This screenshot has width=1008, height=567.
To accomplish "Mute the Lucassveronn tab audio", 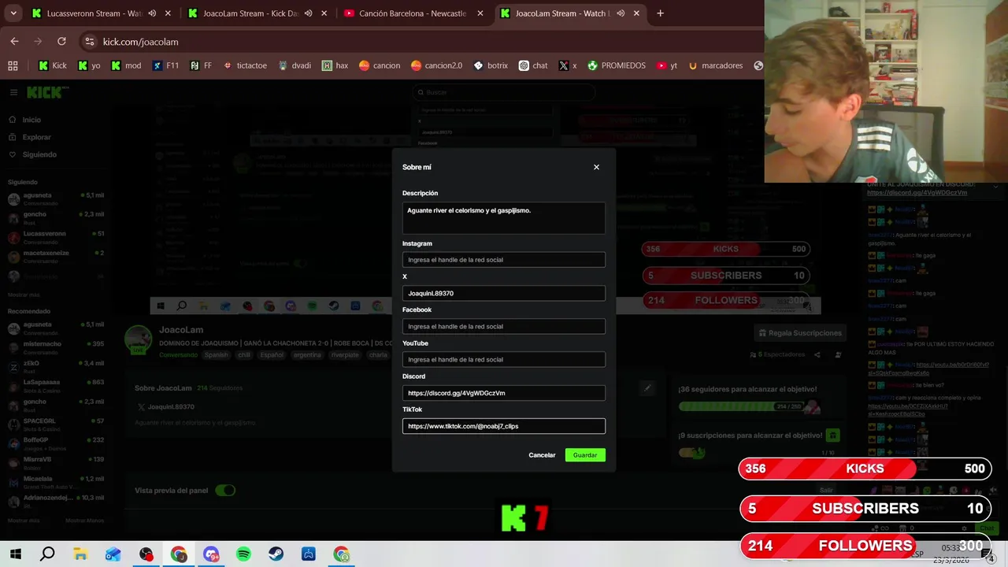I will 152,13.
